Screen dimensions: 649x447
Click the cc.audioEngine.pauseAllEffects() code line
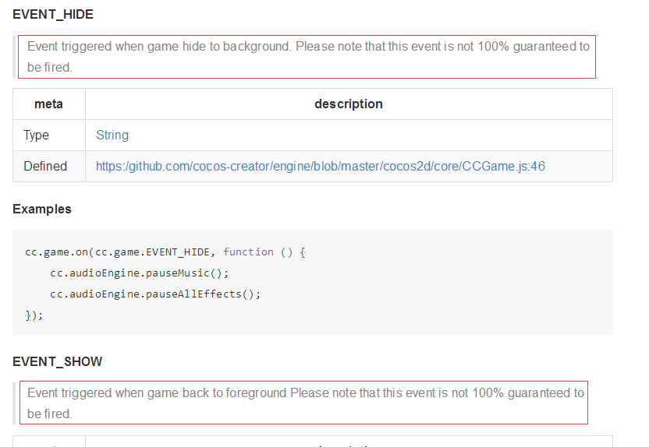[x=155, y=294]
